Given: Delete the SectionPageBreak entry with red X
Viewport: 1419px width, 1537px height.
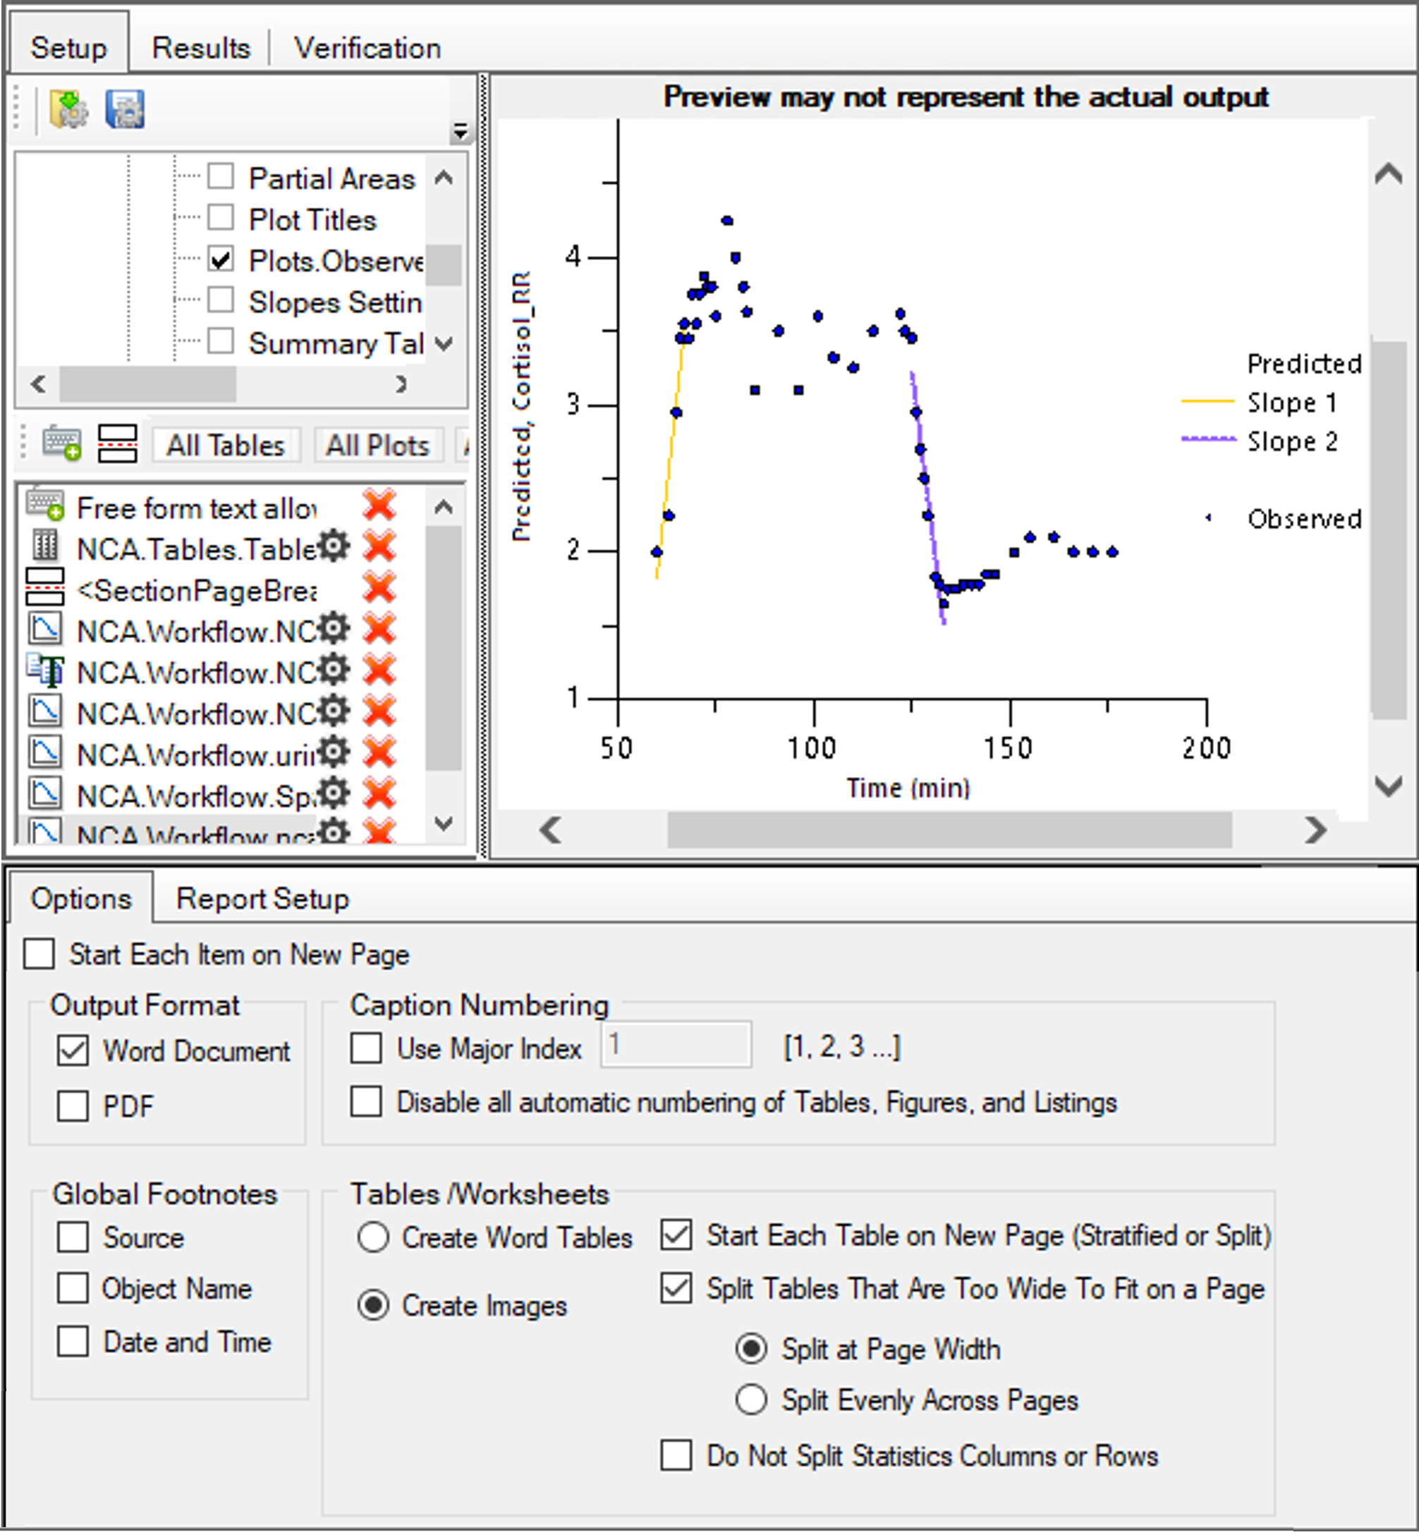Looking at the screenshot, I should [379, 588].
